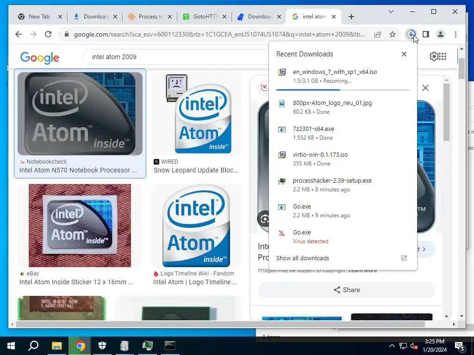Screen dimensions: 474x355
Task: Click the processhacker setup file icon
Action: point(282,181)
